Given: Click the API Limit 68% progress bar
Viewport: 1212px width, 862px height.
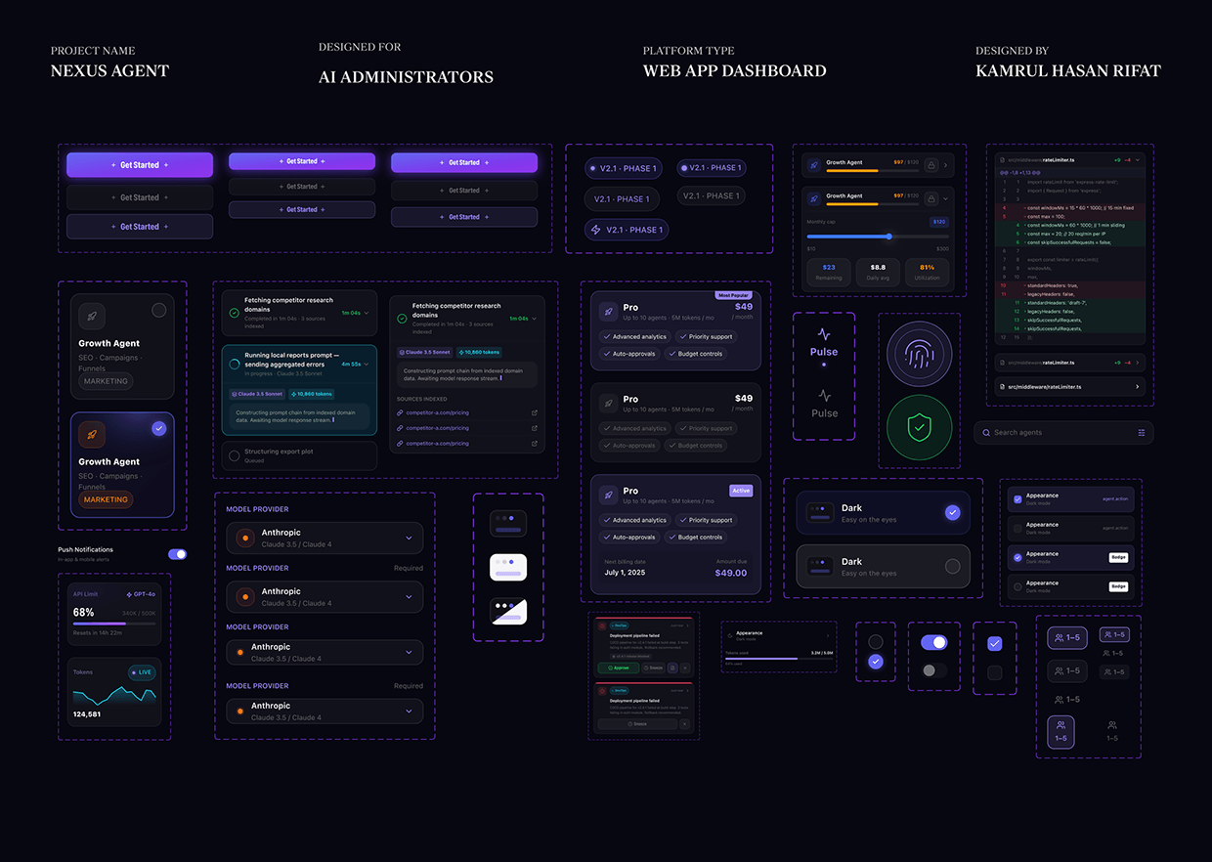Looking at the screenshot, I should pyautogui.click(x=114, y=623).
